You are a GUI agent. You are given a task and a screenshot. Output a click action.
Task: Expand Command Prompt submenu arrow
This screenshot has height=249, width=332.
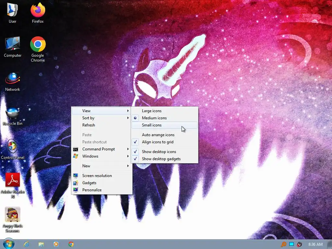pos(128,149)
